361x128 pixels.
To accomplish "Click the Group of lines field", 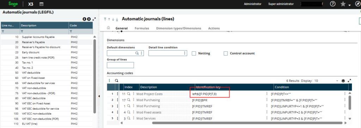I will [x=121, y=65].
